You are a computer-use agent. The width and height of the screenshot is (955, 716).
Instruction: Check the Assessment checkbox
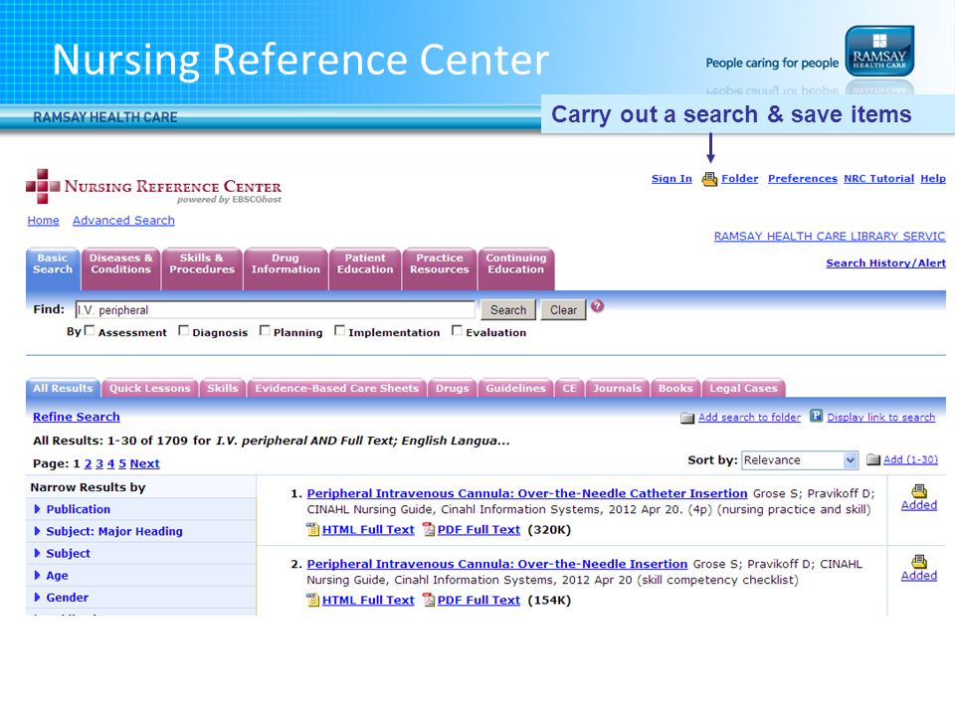tap(90, 330)
